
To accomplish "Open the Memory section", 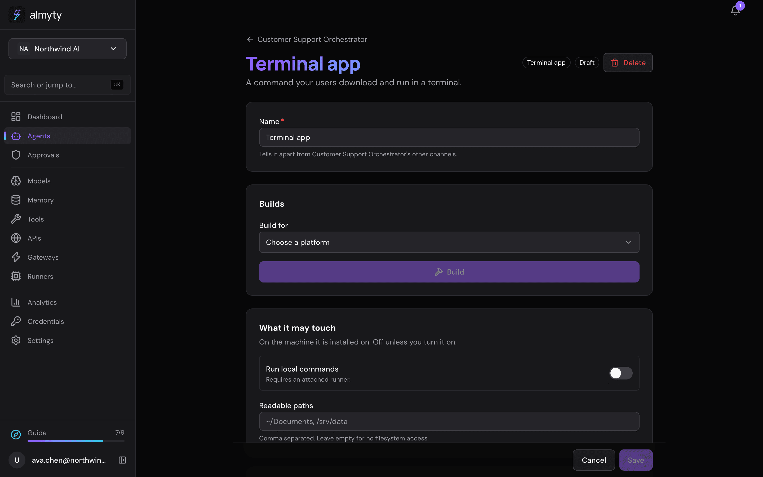I will pos(68,200).
